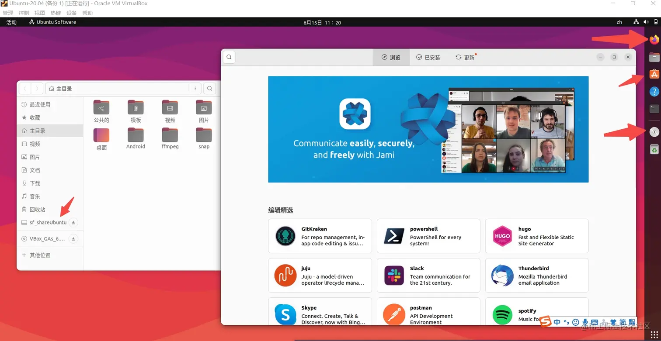661x341 pixels.
Task: Open the juju app card
Action: [x=320, y=275]
